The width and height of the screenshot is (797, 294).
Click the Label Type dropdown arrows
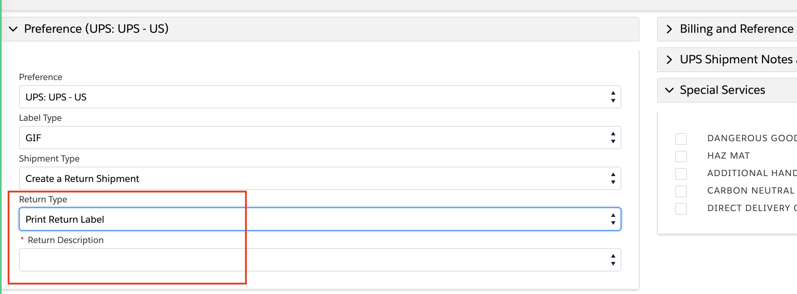coord(613,138)
